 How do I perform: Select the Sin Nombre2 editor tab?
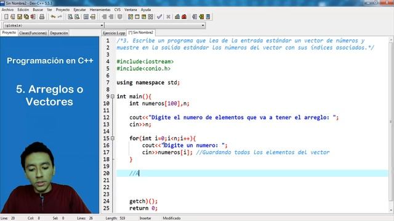point(141,33)
